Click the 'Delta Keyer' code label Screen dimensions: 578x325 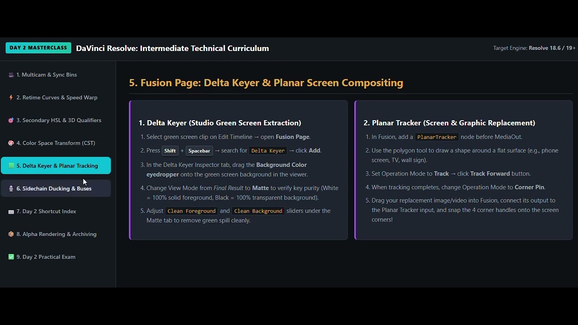(268, 151)
